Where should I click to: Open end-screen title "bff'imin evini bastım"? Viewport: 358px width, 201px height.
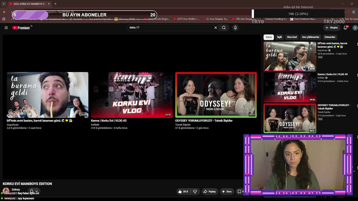(x=39, y=121)
